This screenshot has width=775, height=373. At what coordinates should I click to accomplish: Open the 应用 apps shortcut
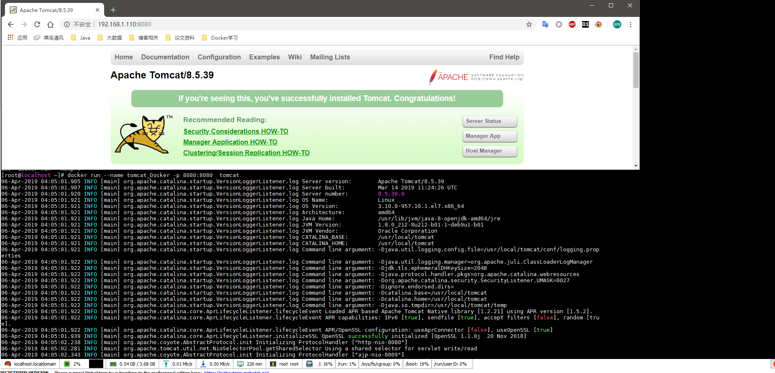coord(17,38)
